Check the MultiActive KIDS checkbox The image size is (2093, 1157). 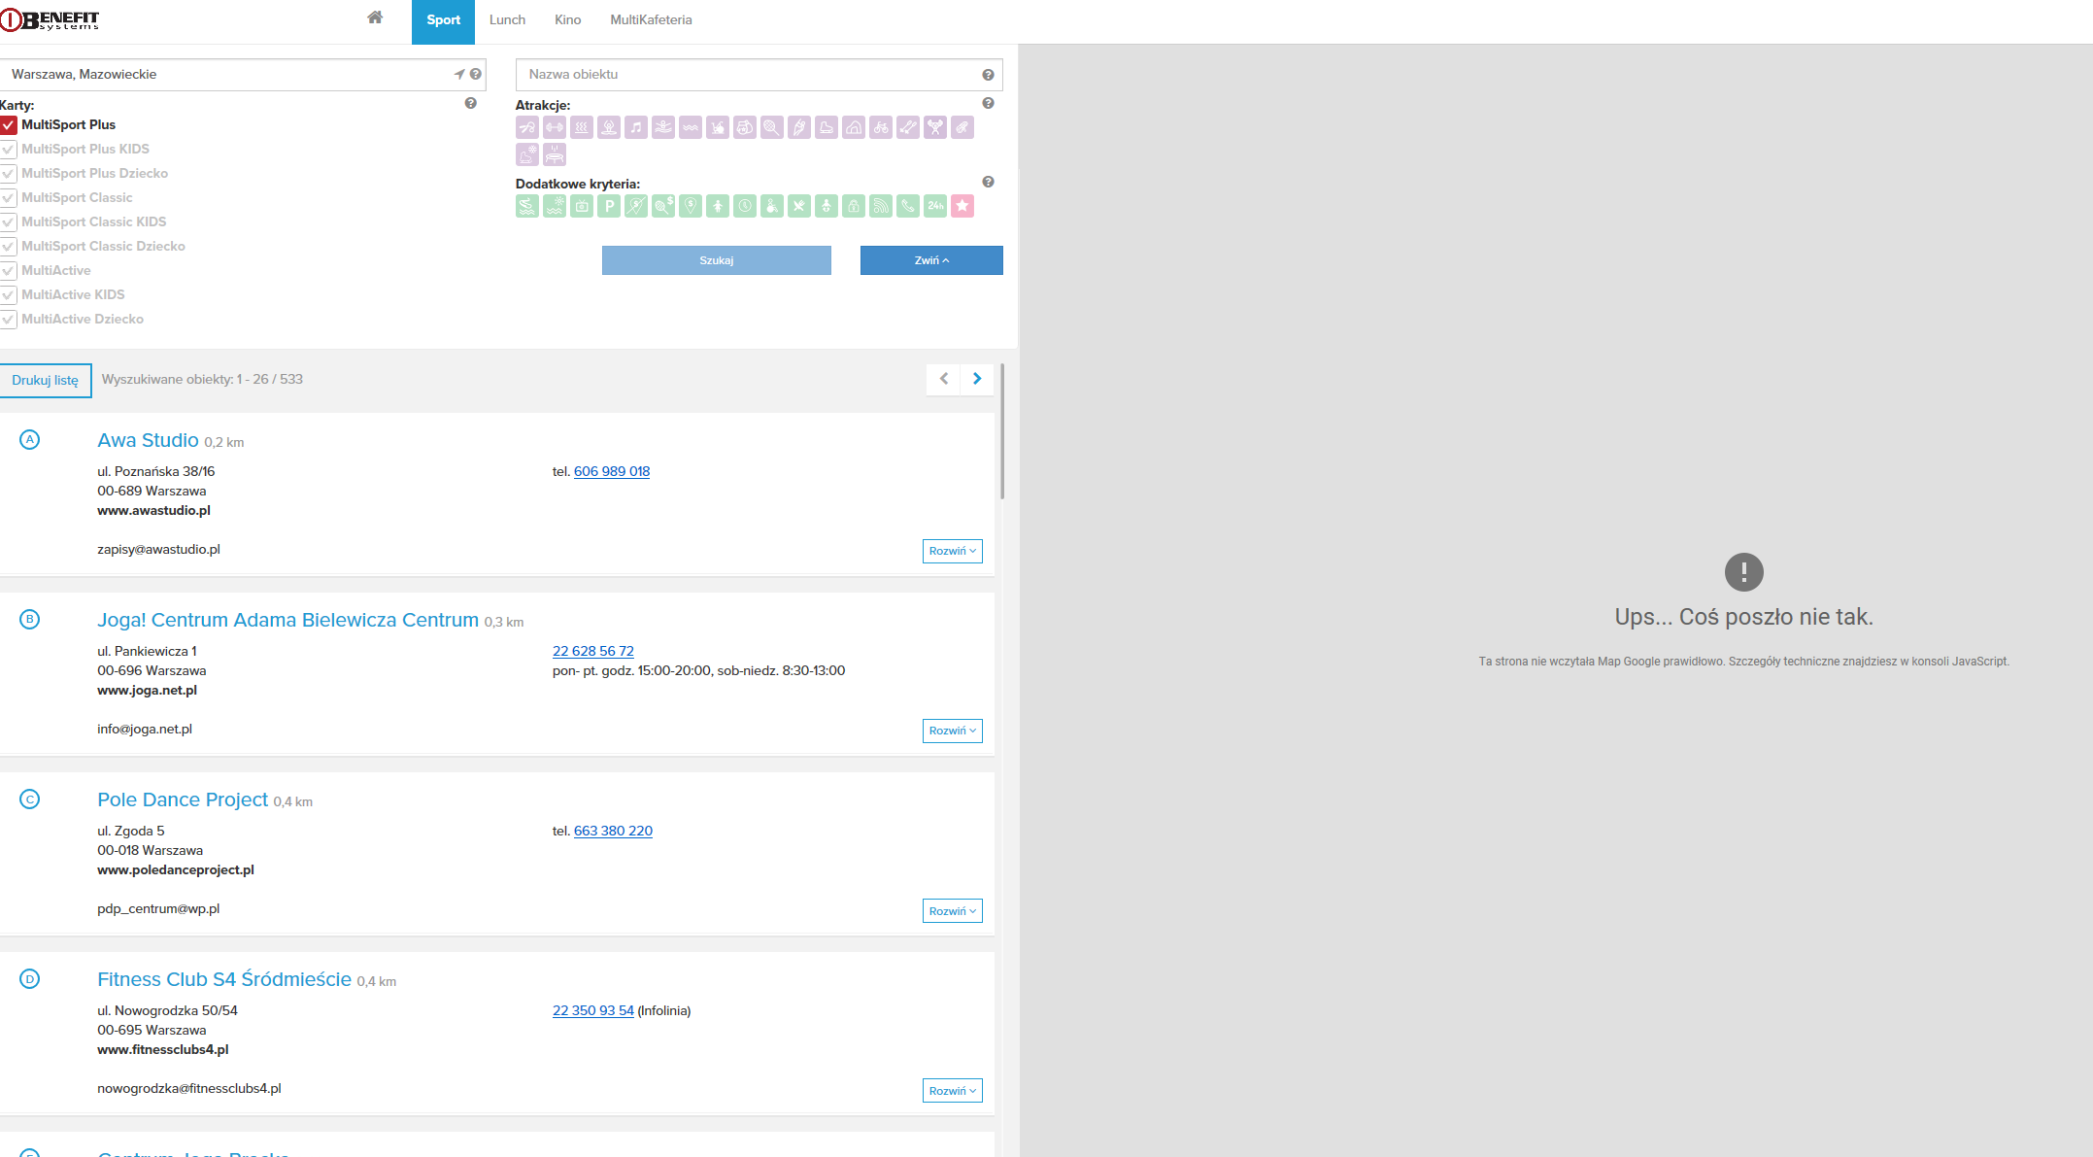pyautogui.click(x=9, y=295)
